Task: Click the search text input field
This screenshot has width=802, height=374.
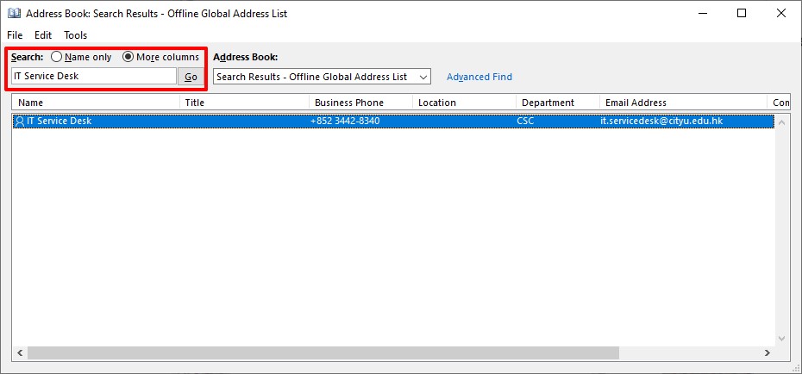Action: tap(94, 77)
